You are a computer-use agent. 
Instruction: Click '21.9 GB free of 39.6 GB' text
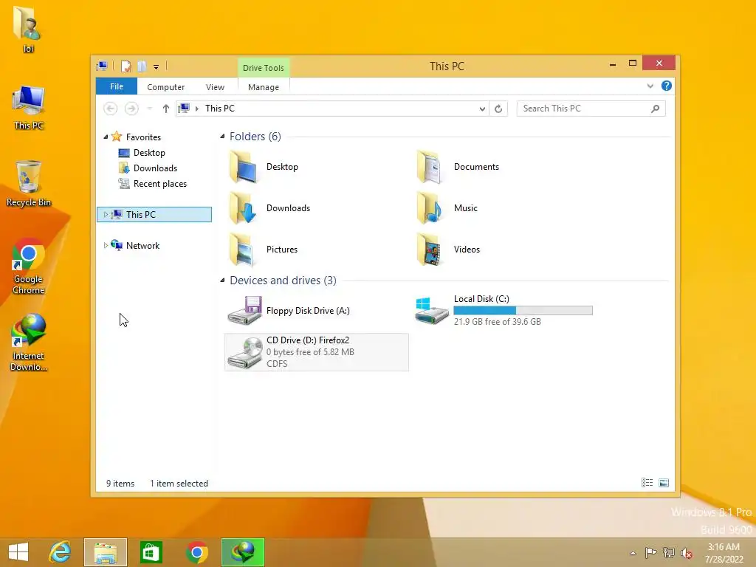[497, 322]
